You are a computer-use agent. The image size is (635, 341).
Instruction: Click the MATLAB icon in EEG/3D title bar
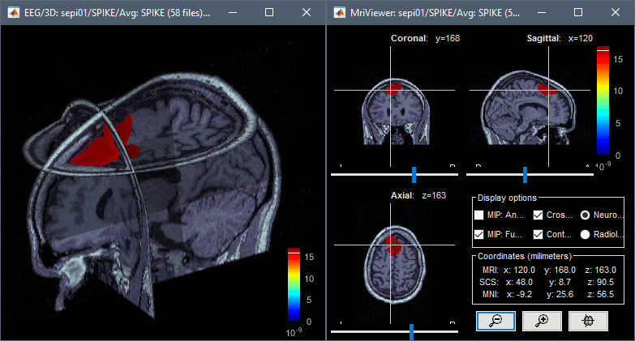[x=11, y=14]
